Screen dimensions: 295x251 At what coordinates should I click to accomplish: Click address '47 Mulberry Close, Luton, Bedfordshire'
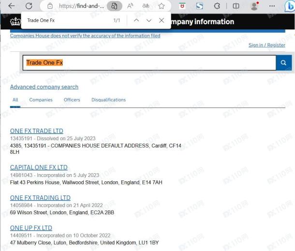tap(54, 243)
